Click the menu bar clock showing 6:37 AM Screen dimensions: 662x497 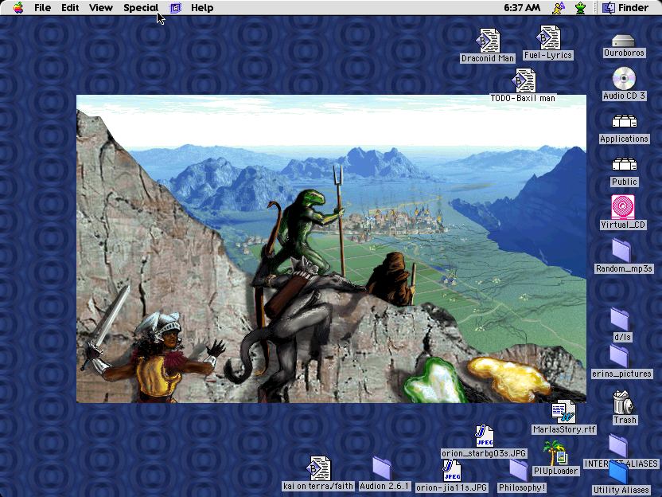522,8
